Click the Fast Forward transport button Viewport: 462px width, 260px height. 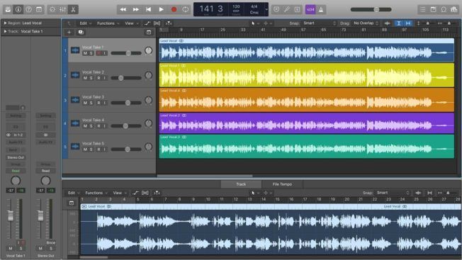pyautogui.click(x=136, y=9)
